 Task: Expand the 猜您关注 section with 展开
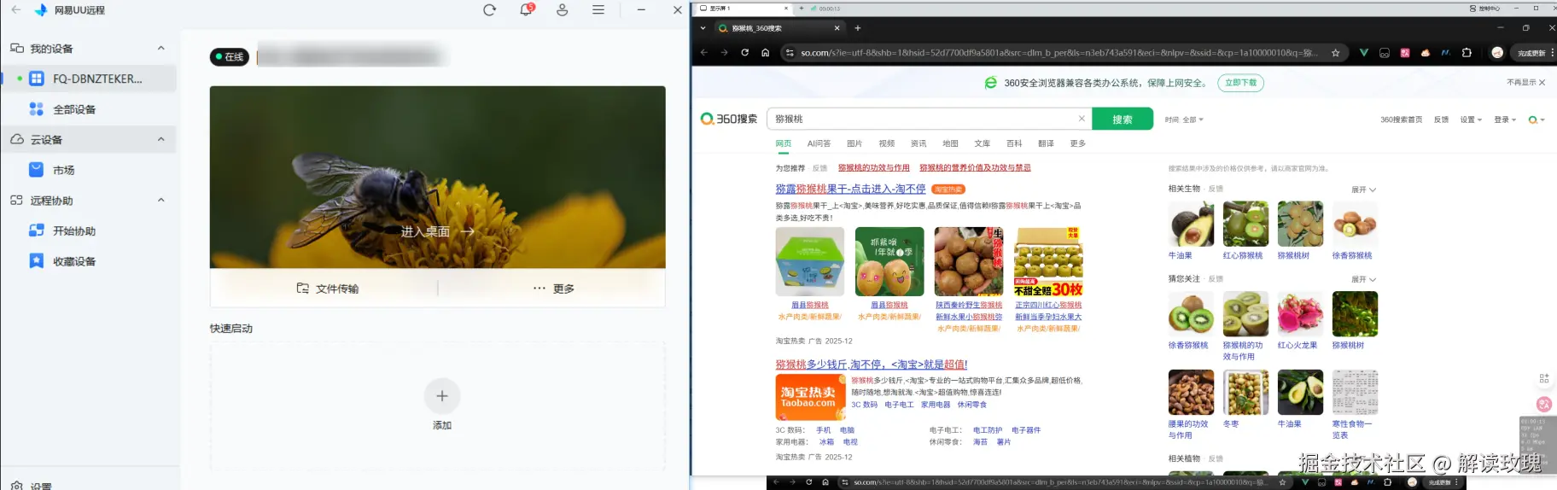click(1363, 279)
